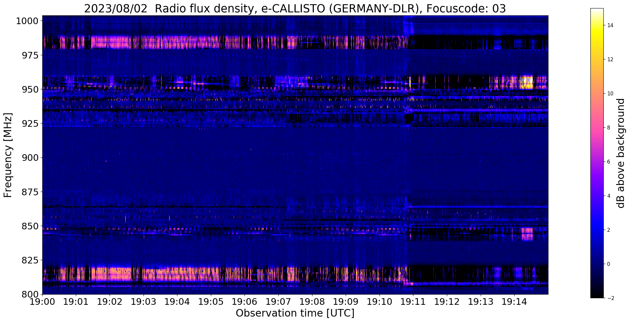Click the 19:00 time tick label
630x322 pixels.
tap(42, 301)
